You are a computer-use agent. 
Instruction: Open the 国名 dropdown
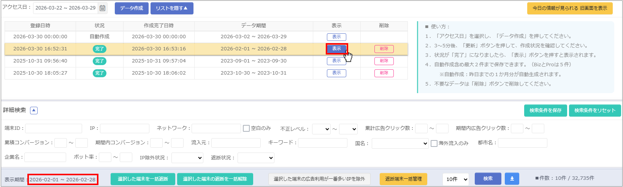[x=400, y=143]
